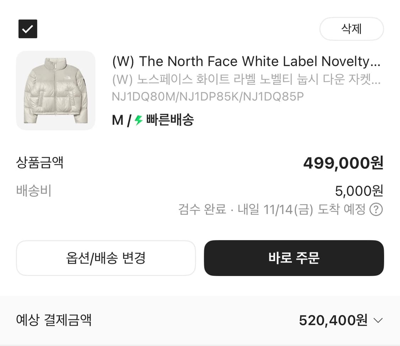Select the M size option text
400x346 pixels.
click(x=116, y=120)
